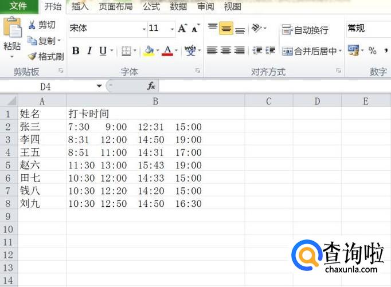This screenshot has height=287, width=391.
Task: Click the increase font size icon
Action: pos(182,28)
